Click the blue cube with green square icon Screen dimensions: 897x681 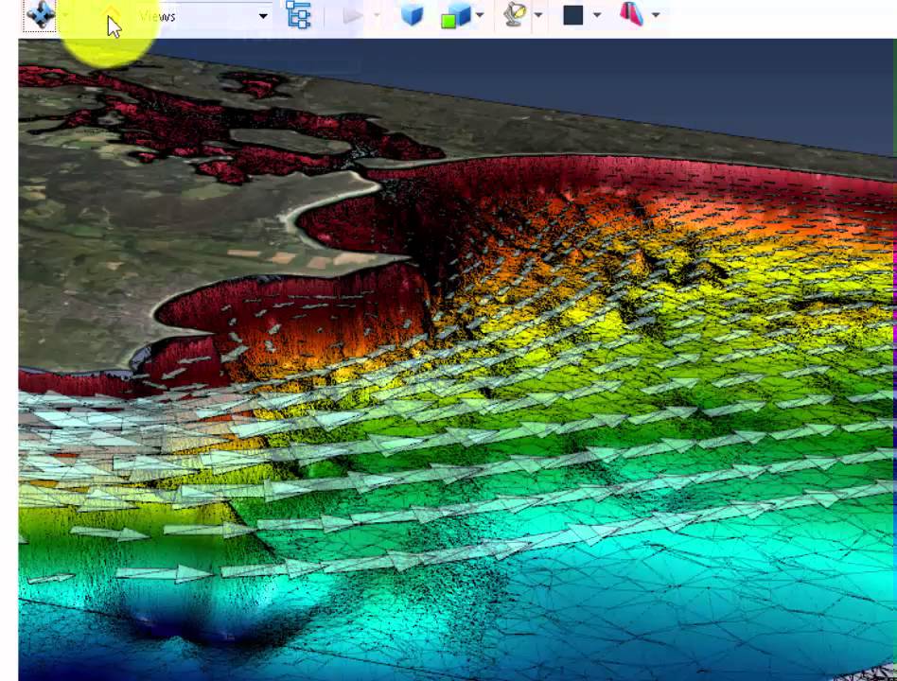click(x=455, y=15)
